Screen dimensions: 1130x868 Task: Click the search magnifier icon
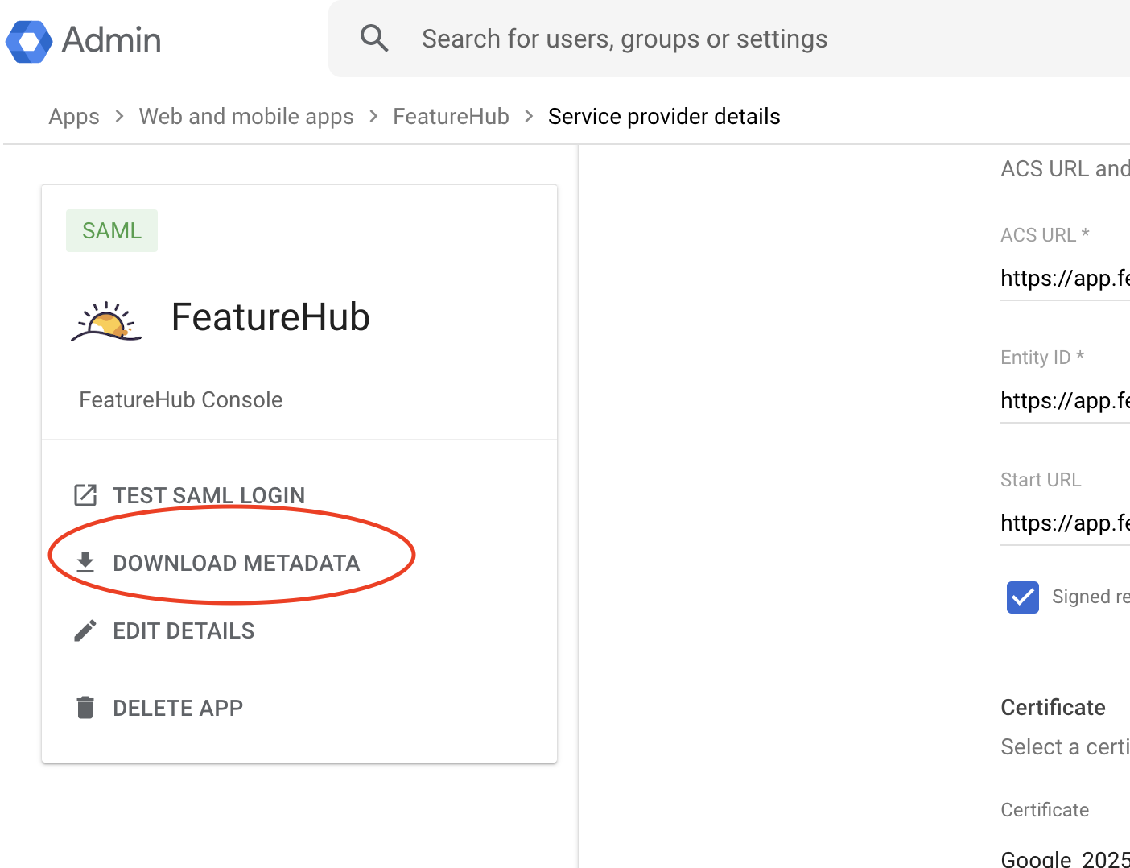tap(374, 39)
